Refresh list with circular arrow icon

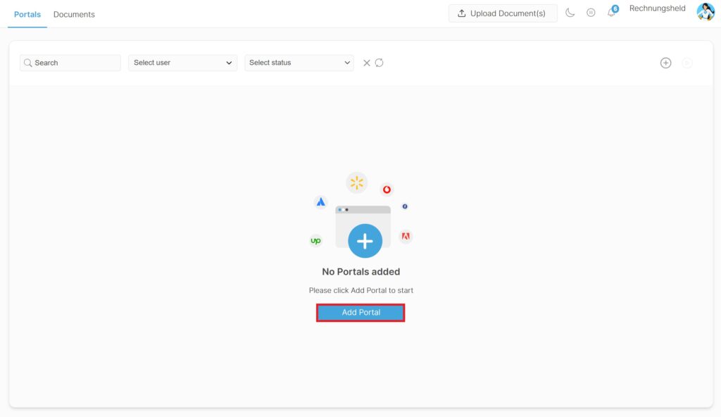[379, 63]
